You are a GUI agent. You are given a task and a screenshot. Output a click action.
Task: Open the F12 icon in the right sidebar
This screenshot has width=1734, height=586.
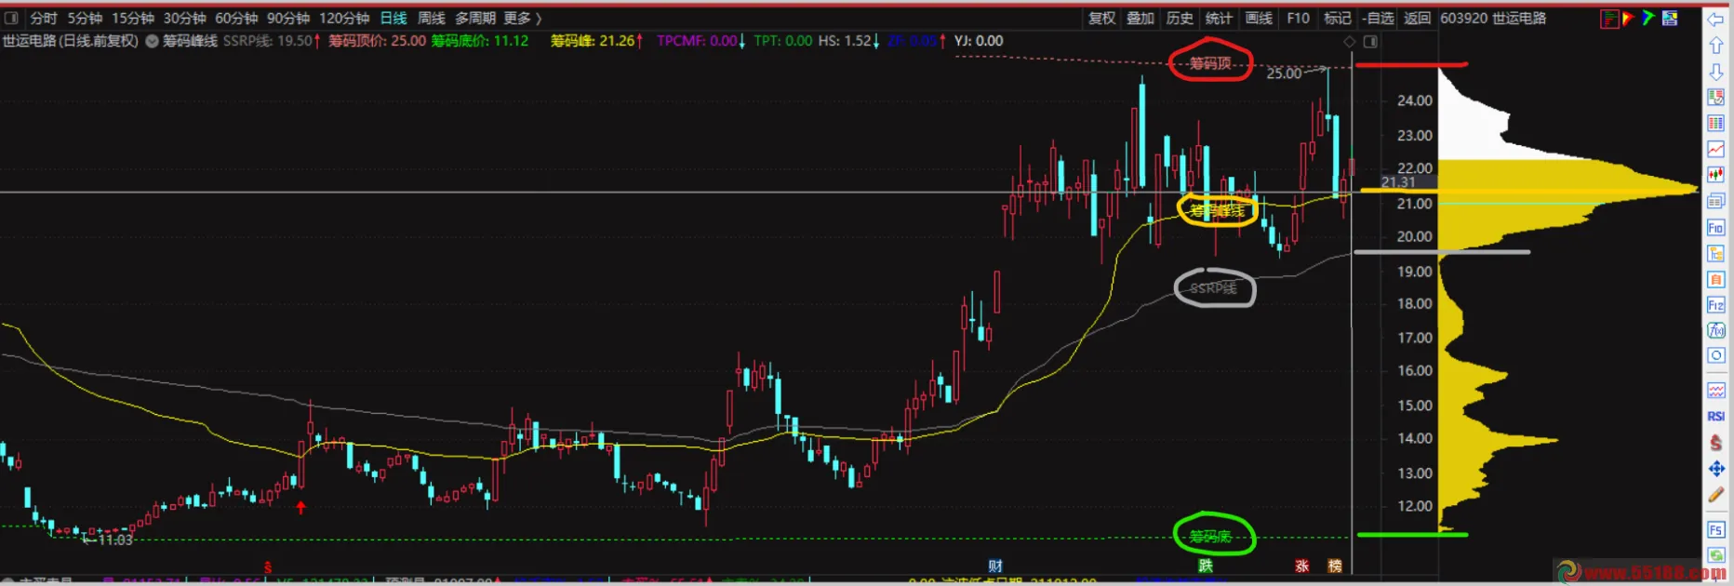[1716, 305]
